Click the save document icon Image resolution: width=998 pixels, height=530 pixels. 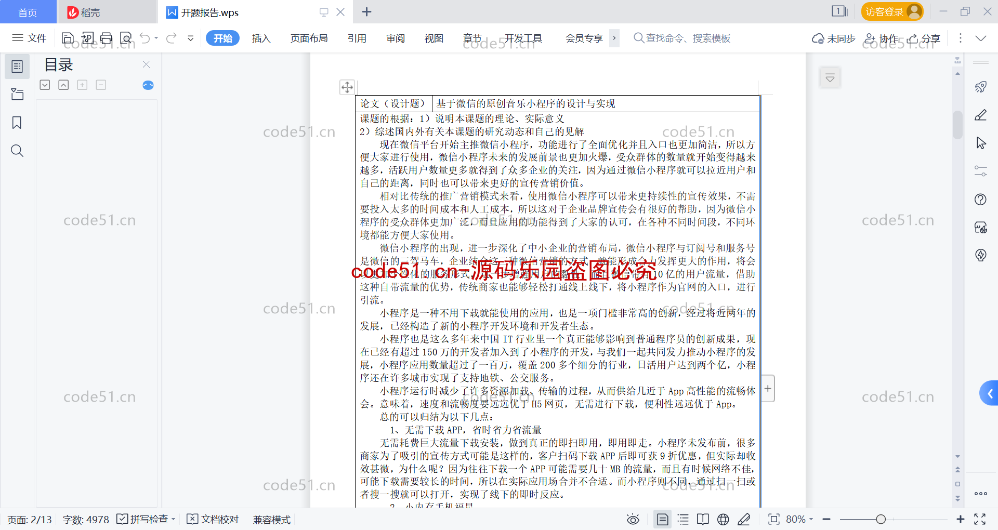pyautogui.click(x=68, y=38)
